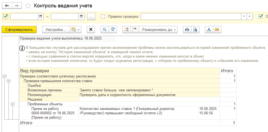Click into the Правило проверки input field
268x132 pixels.
pyautogui.click(x=191, y=17)
